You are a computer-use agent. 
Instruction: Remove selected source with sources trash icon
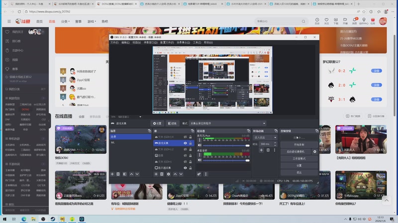pos(162,174)
